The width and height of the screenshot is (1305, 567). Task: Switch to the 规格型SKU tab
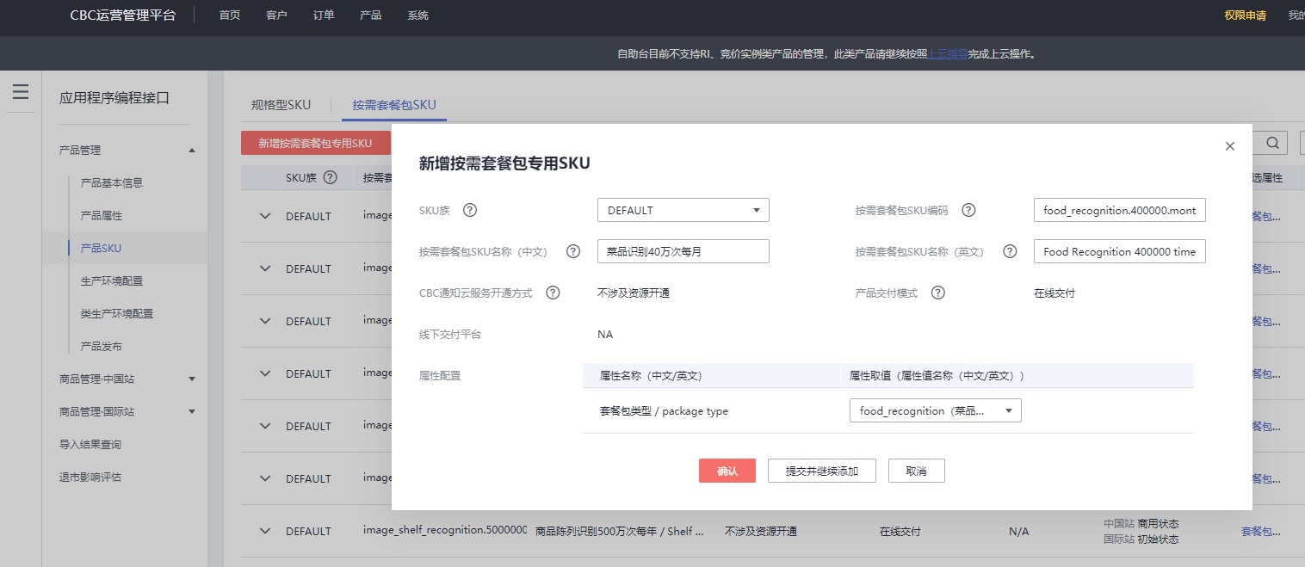point(281,105)
